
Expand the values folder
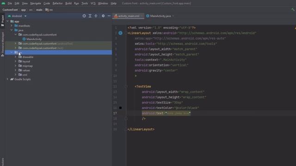(x=15, y=71)
